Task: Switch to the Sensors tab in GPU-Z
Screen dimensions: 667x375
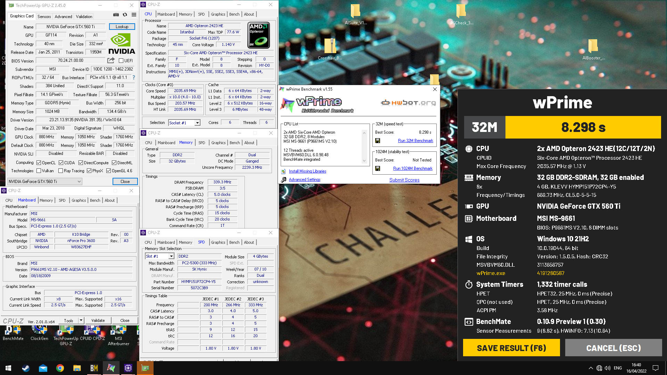Action: point(44,16)
